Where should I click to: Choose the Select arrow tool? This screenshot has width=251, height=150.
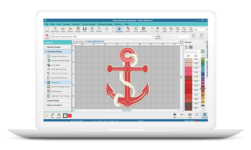(x=47, y=36)
